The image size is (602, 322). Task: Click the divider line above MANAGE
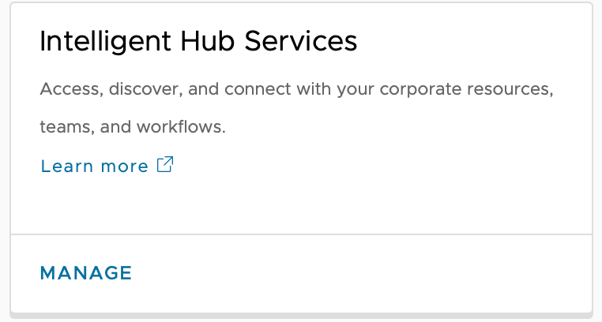coord(301,234)
